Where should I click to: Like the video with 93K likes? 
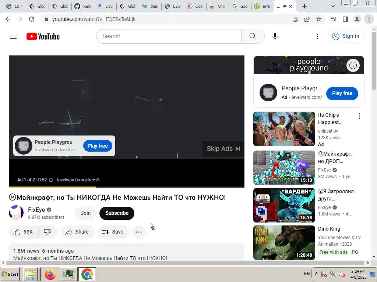23,232
